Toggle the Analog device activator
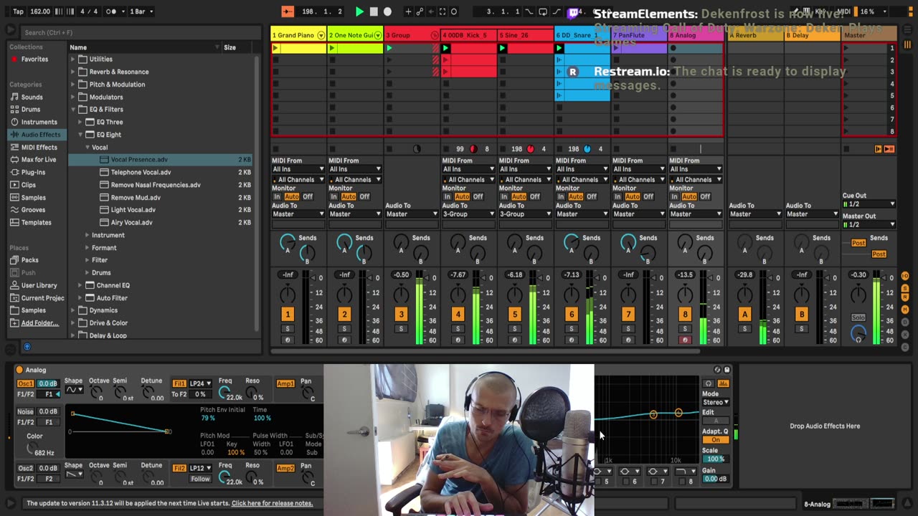The width and height of the screenshot is (918, 516). (19, 370)
